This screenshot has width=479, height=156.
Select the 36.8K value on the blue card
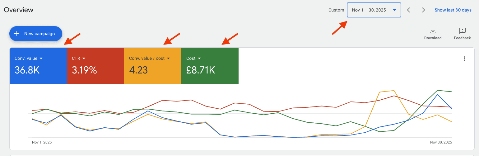pyautogui.click(x=27, y=70)
